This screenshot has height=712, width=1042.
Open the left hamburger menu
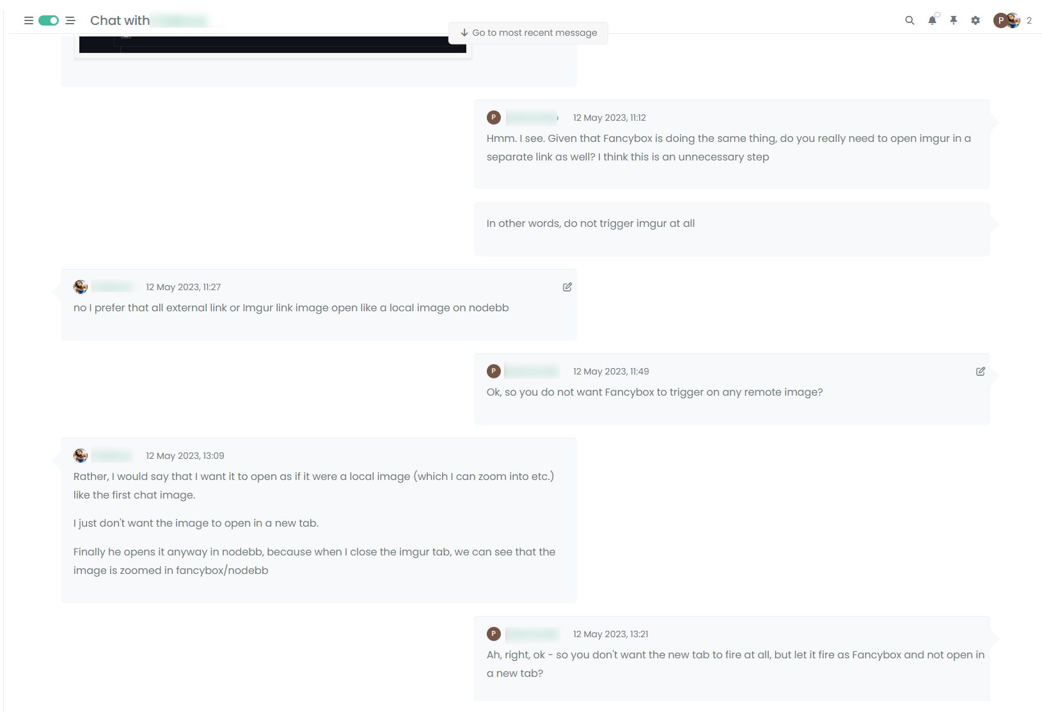tap(29, 20)
